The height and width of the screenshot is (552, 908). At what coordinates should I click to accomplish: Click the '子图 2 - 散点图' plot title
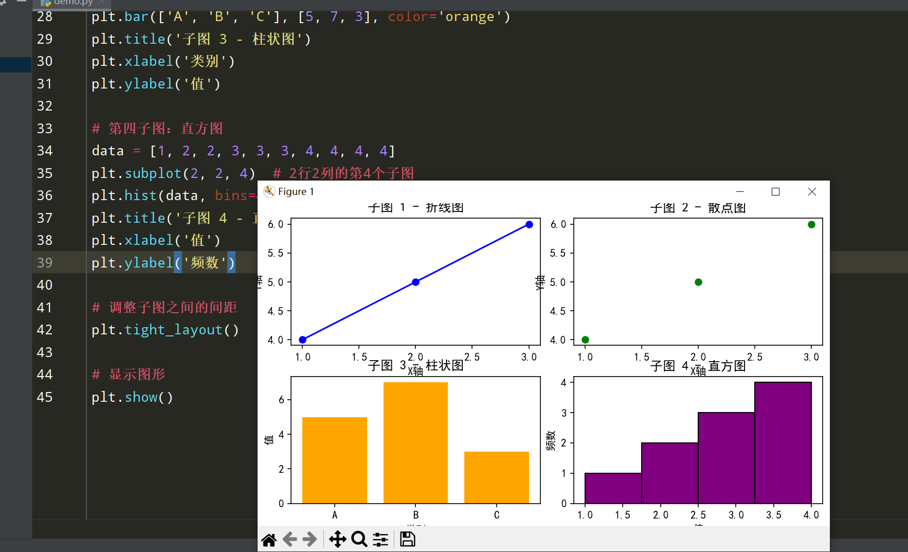(x=698, y=208)
